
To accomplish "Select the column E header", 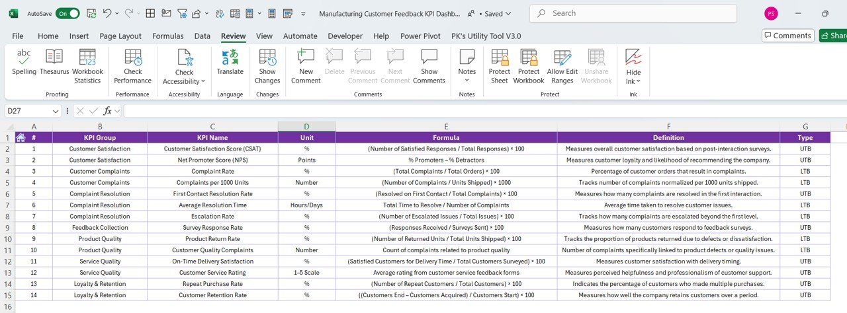I will [446, 127].
